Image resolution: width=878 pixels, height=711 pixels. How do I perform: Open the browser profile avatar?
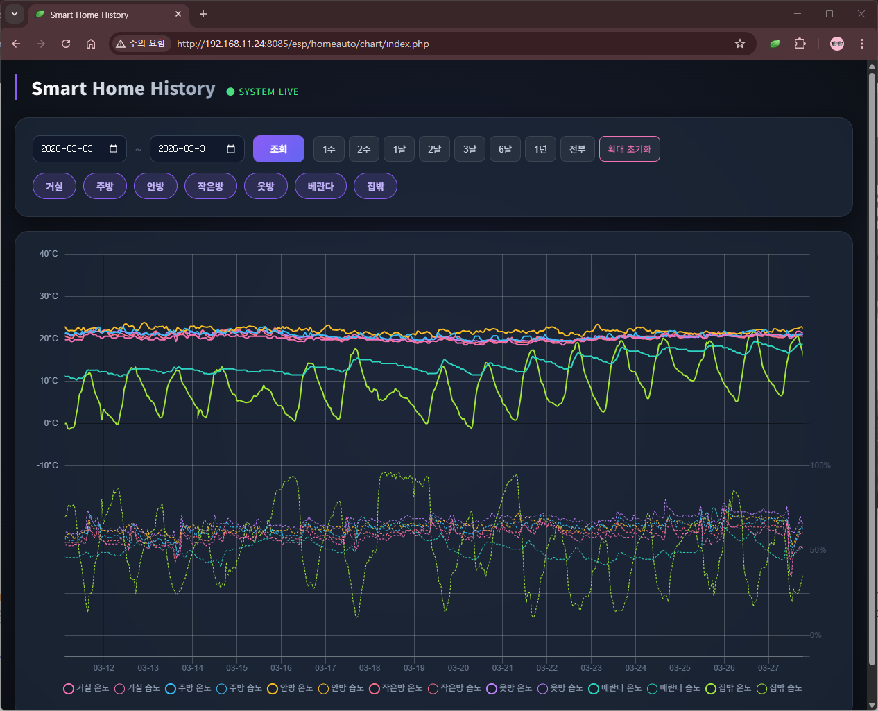click(x=837, y=44)
